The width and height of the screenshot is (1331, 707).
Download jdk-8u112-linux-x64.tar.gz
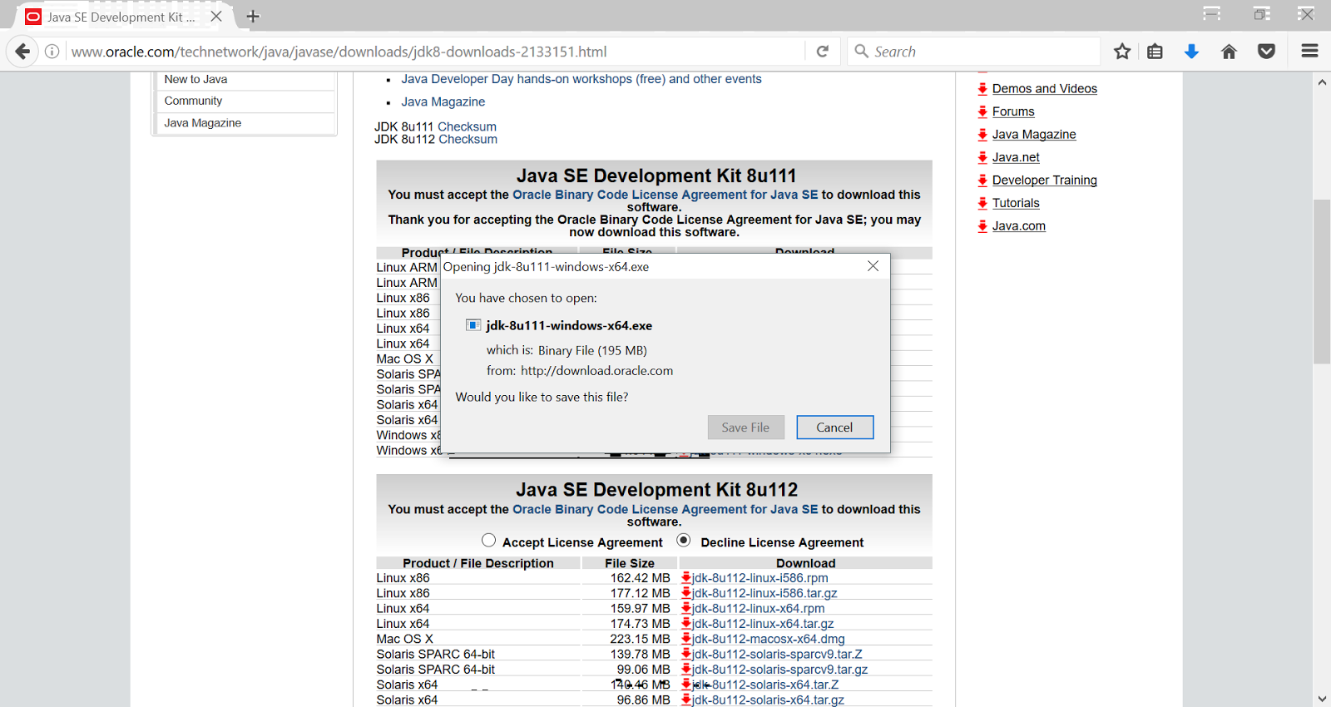coord(763,624)
